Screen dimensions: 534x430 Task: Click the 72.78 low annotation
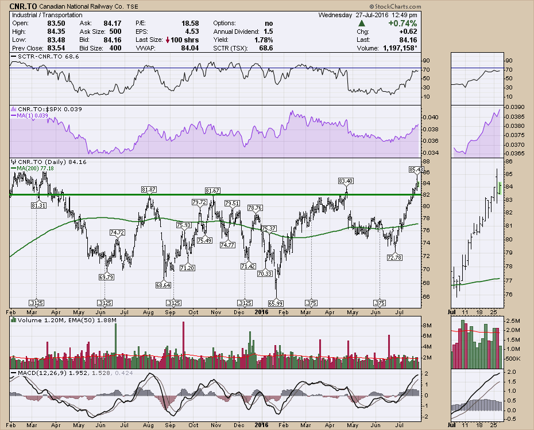pos(394,257)
